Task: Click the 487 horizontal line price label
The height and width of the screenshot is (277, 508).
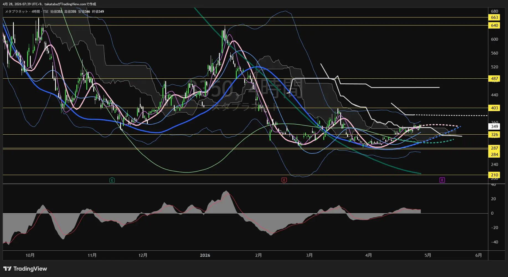Action: click(494, 79)
